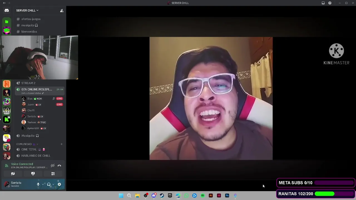Open the SERVER CHILL server dropdown
The image size is (356, 200).
click(27, 11)
